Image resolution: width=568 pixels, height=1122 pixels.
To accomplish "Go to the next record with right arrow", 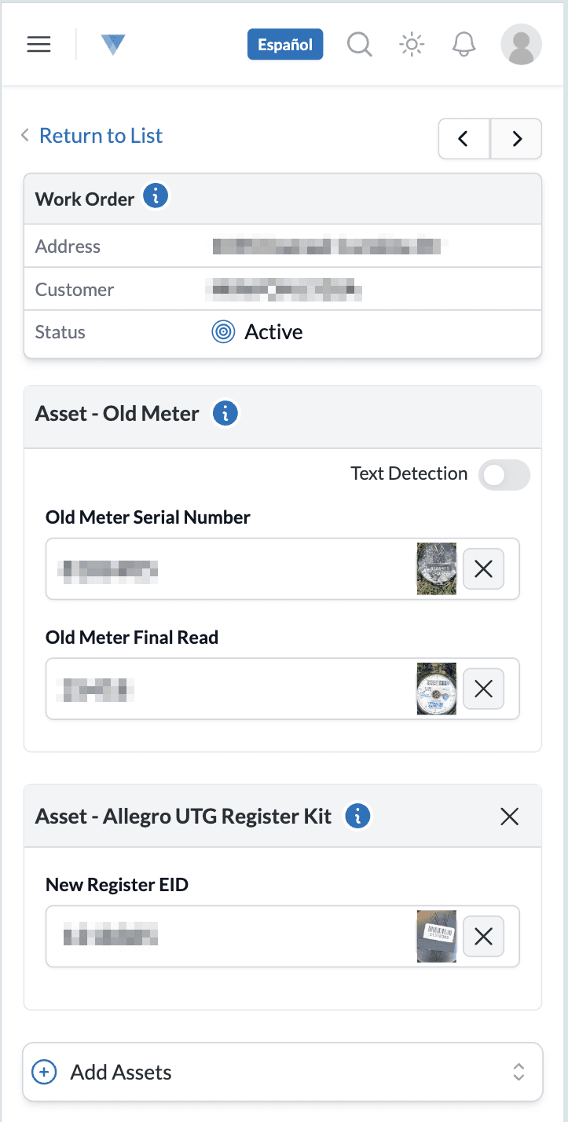I will tap(515, 138).
